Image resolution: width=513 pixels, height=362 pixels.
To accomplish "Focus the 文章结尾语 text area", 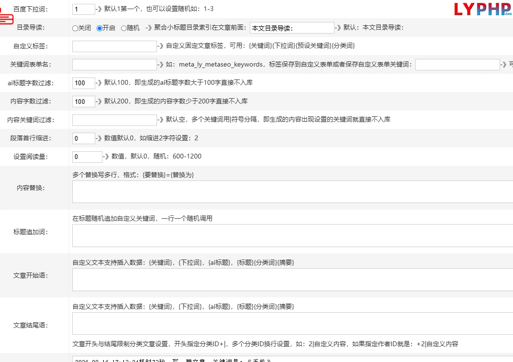I will click(x=292, y=323).
